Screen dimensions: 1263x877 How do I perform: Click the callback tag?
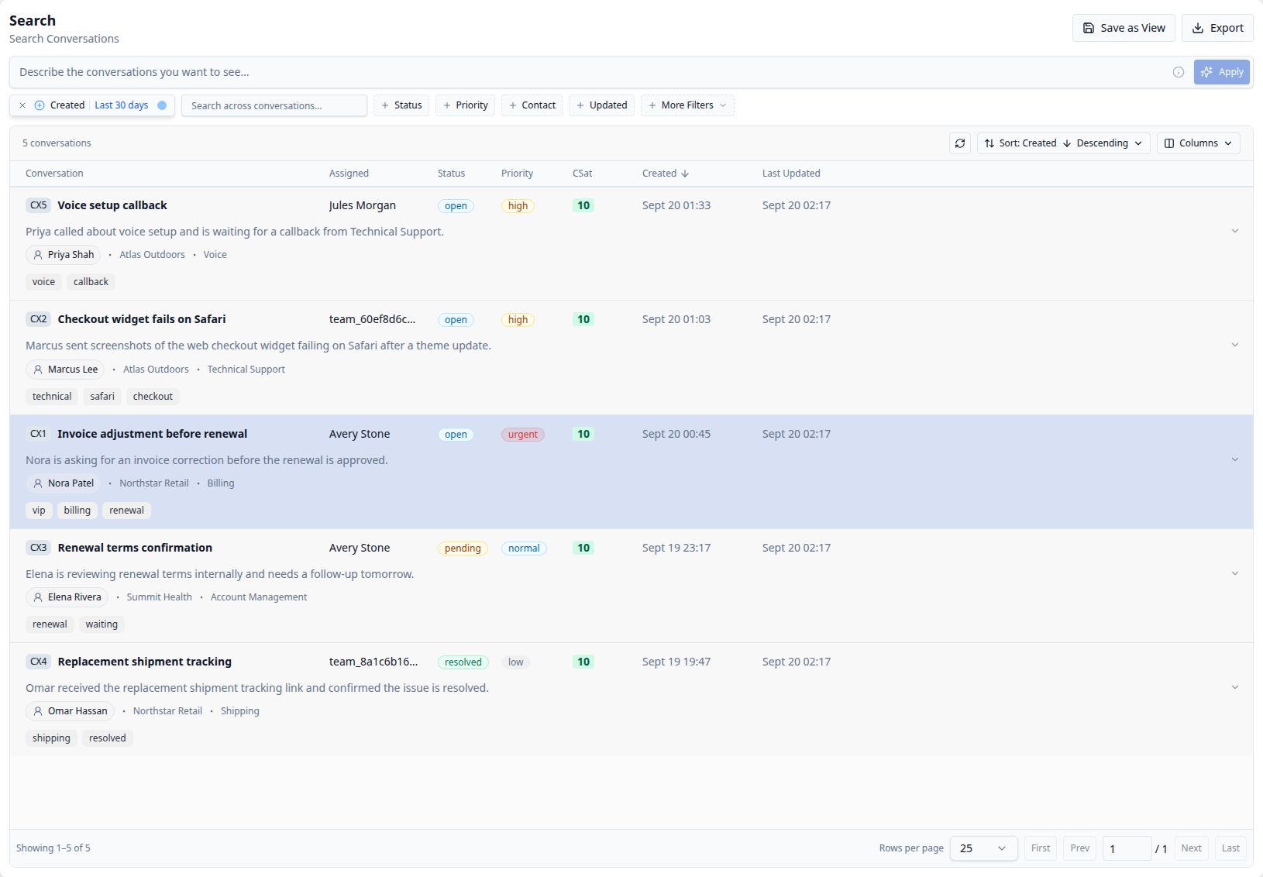pyautogui.click(x=91, y=282)
